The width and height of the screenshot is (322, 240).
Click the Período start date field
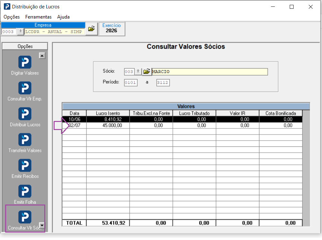pos(130,83)
